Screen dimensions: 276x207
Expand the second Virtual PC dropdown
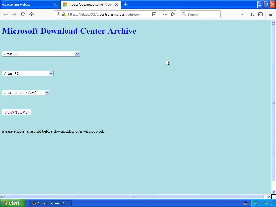28,73
